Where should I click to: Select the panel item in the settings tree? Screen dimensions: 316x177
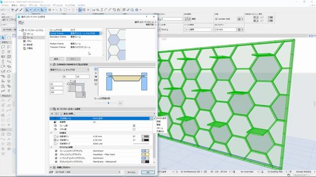point(29,41)
